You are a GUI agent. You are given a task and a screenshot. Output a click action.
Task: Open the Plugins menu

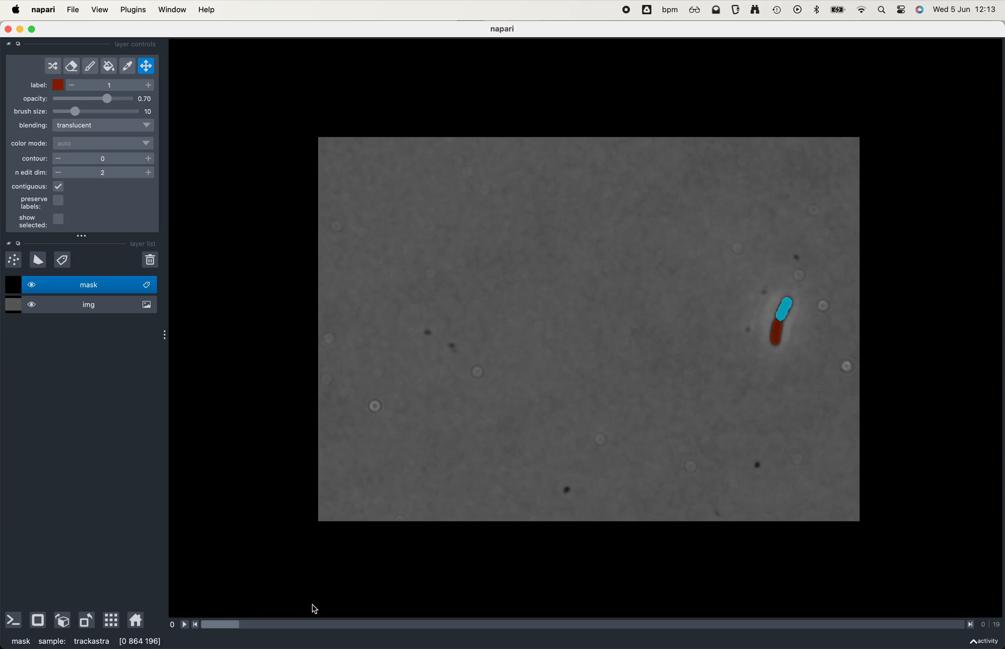click(133, 10)
